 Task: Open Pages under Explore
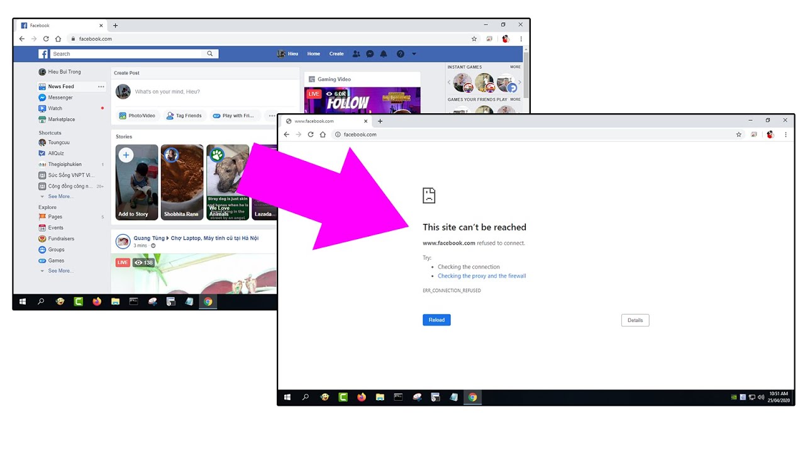[50, 217]
